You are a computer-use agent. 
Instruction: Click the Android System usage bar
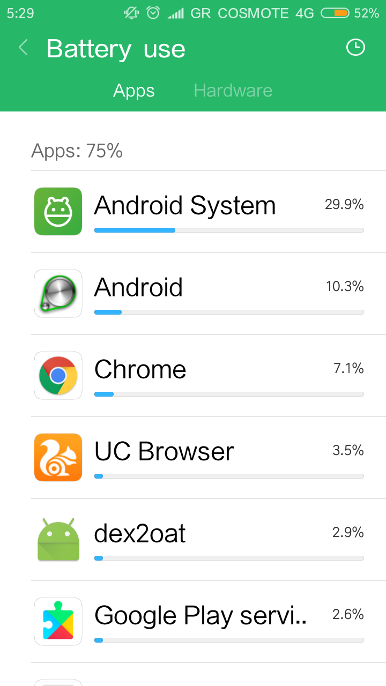pyautogui.click(x=229, y=230)
